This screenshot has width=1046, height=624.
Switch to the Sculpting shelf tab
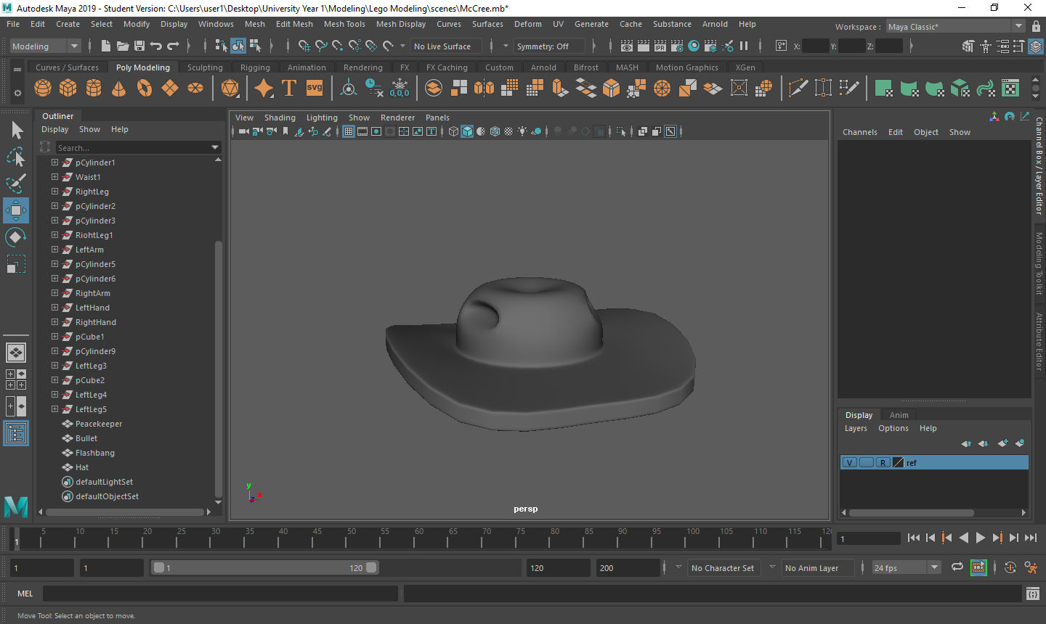tap(205, 67)
